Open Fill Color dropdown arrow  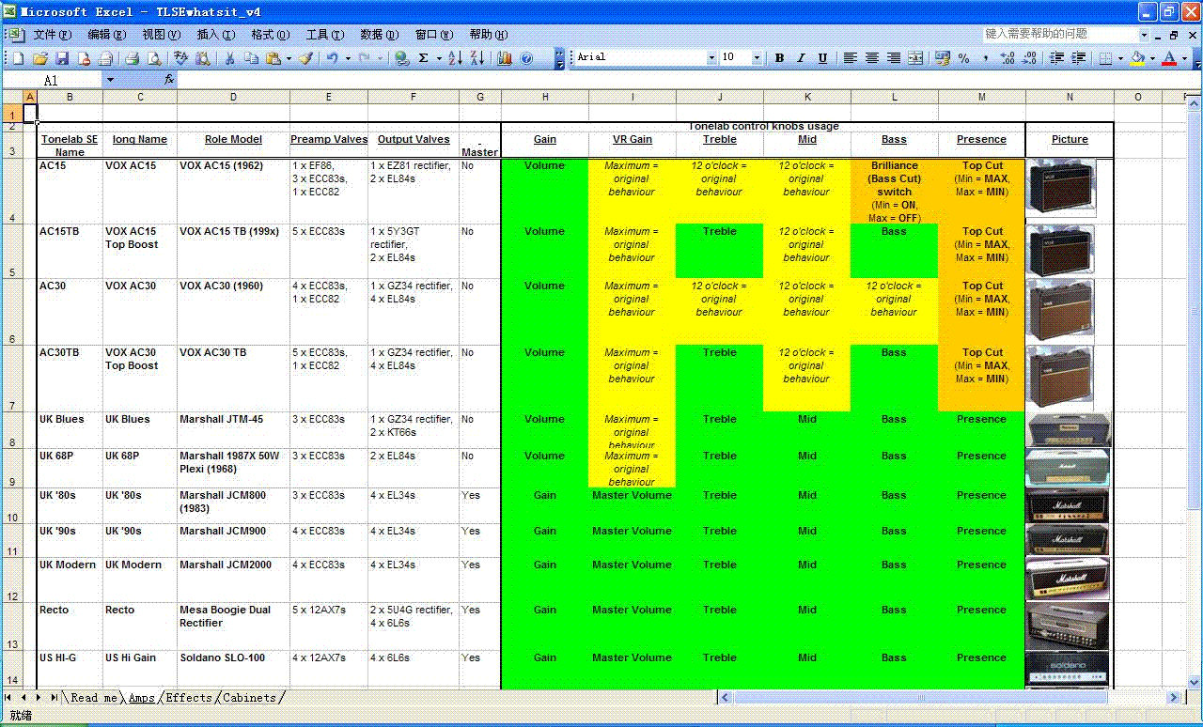(x=1152, y=58)
